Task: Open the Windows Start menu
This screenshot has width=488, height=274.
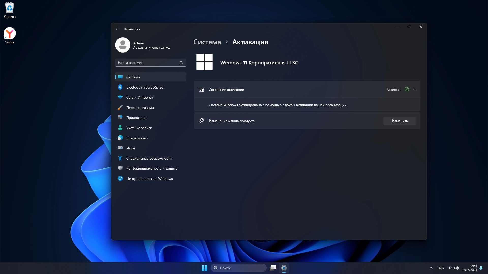Action: [204, 268]
